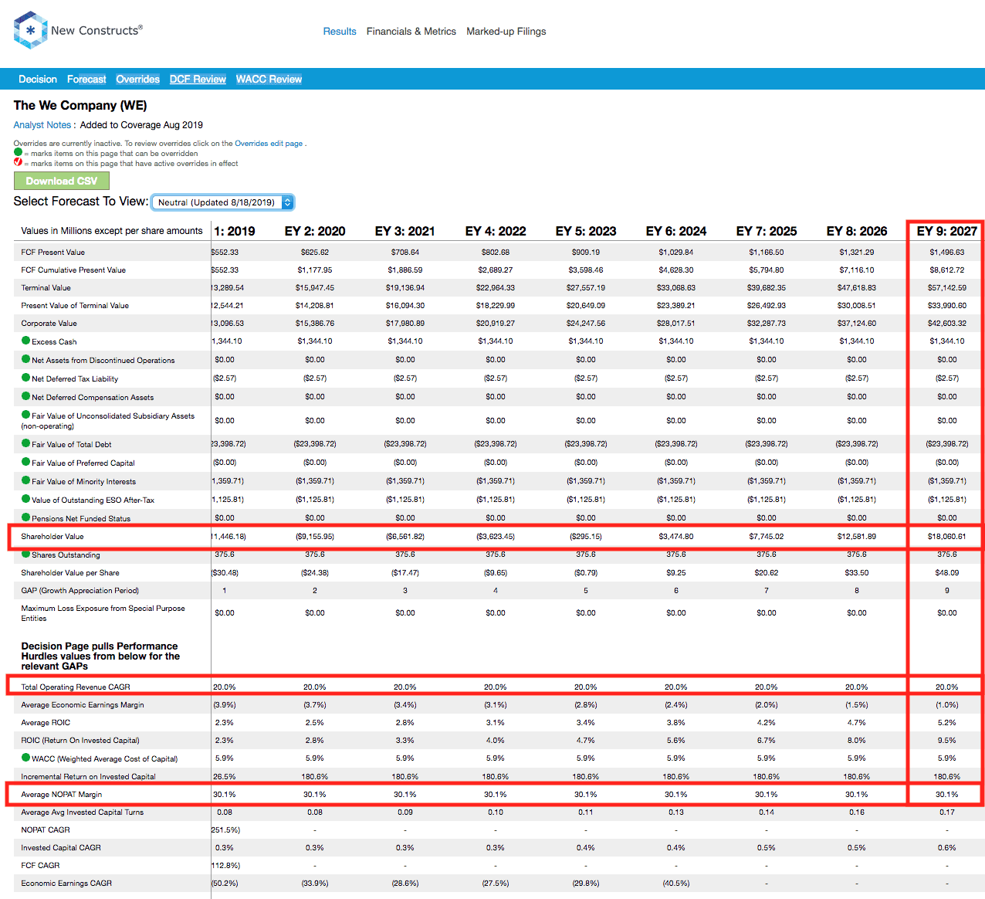Image resolution: width=985 pixels, height=899 pixels.
Task: Select the Average NOPAT Margin row label
Action: [62, 795]
